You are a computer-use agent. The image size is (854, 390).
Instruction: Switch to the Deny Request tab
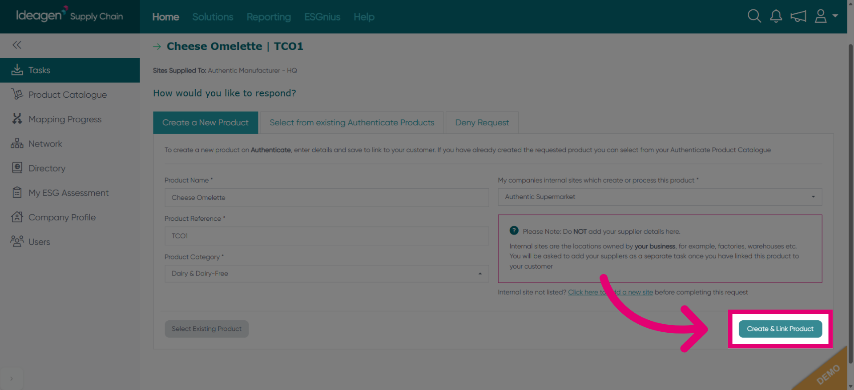pyautogui.click(x=482, y=123)
